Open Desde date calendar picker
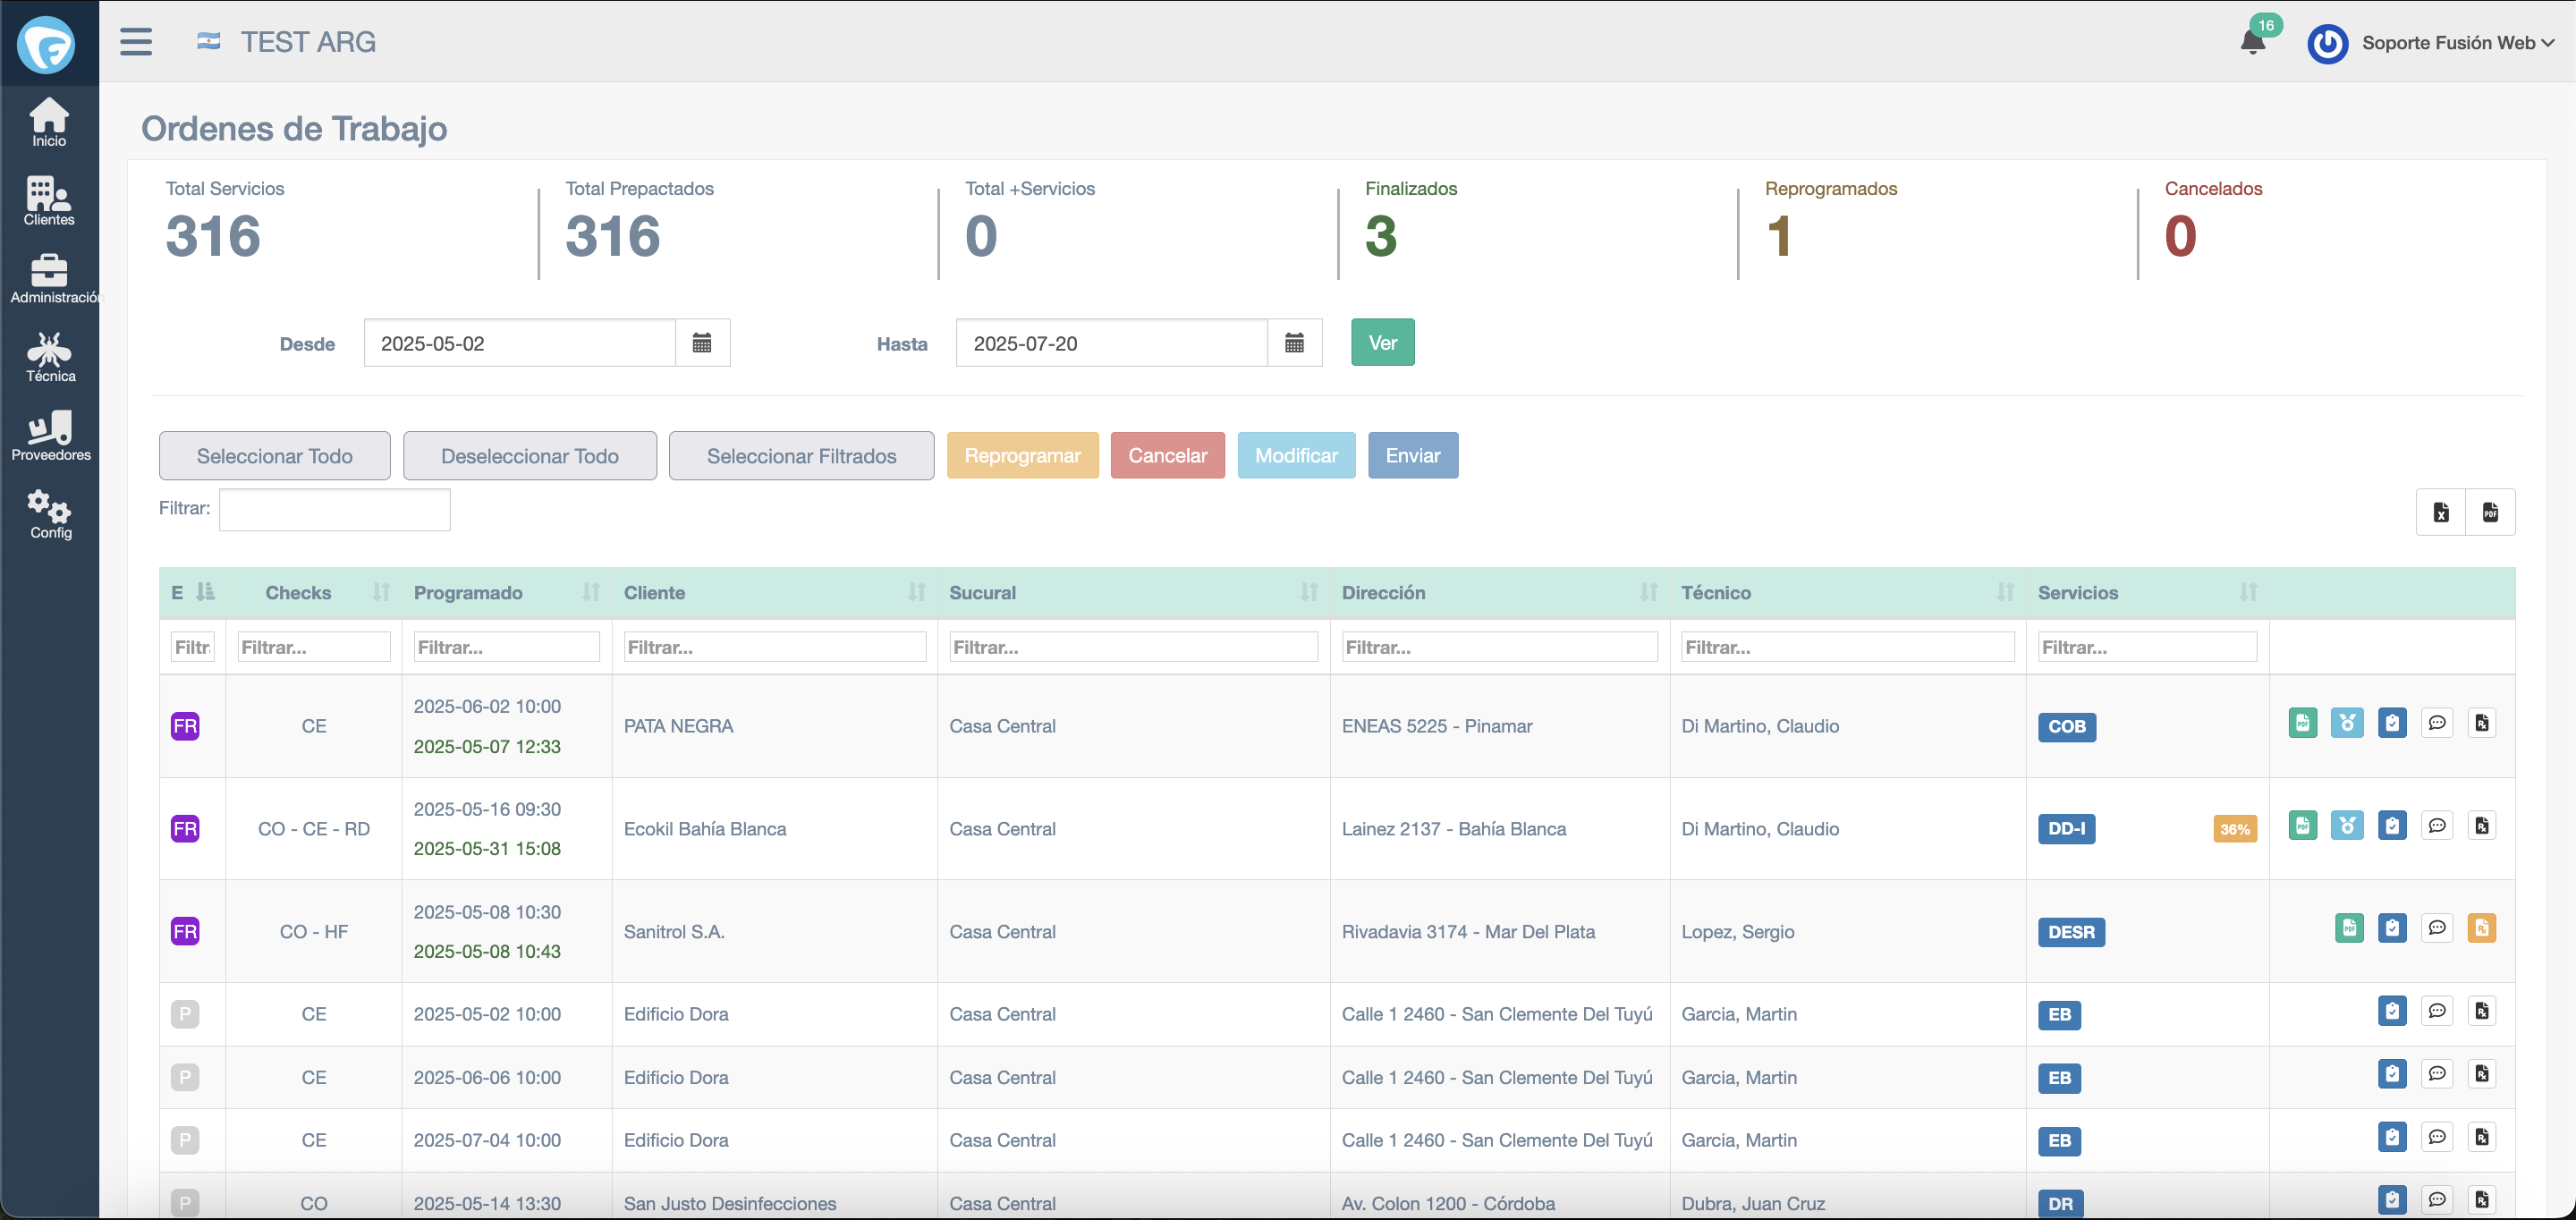 (x=702, y=343)
